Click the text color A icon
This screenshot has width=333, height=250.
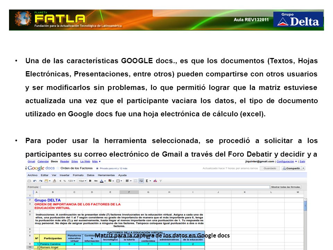click(102, 181)
